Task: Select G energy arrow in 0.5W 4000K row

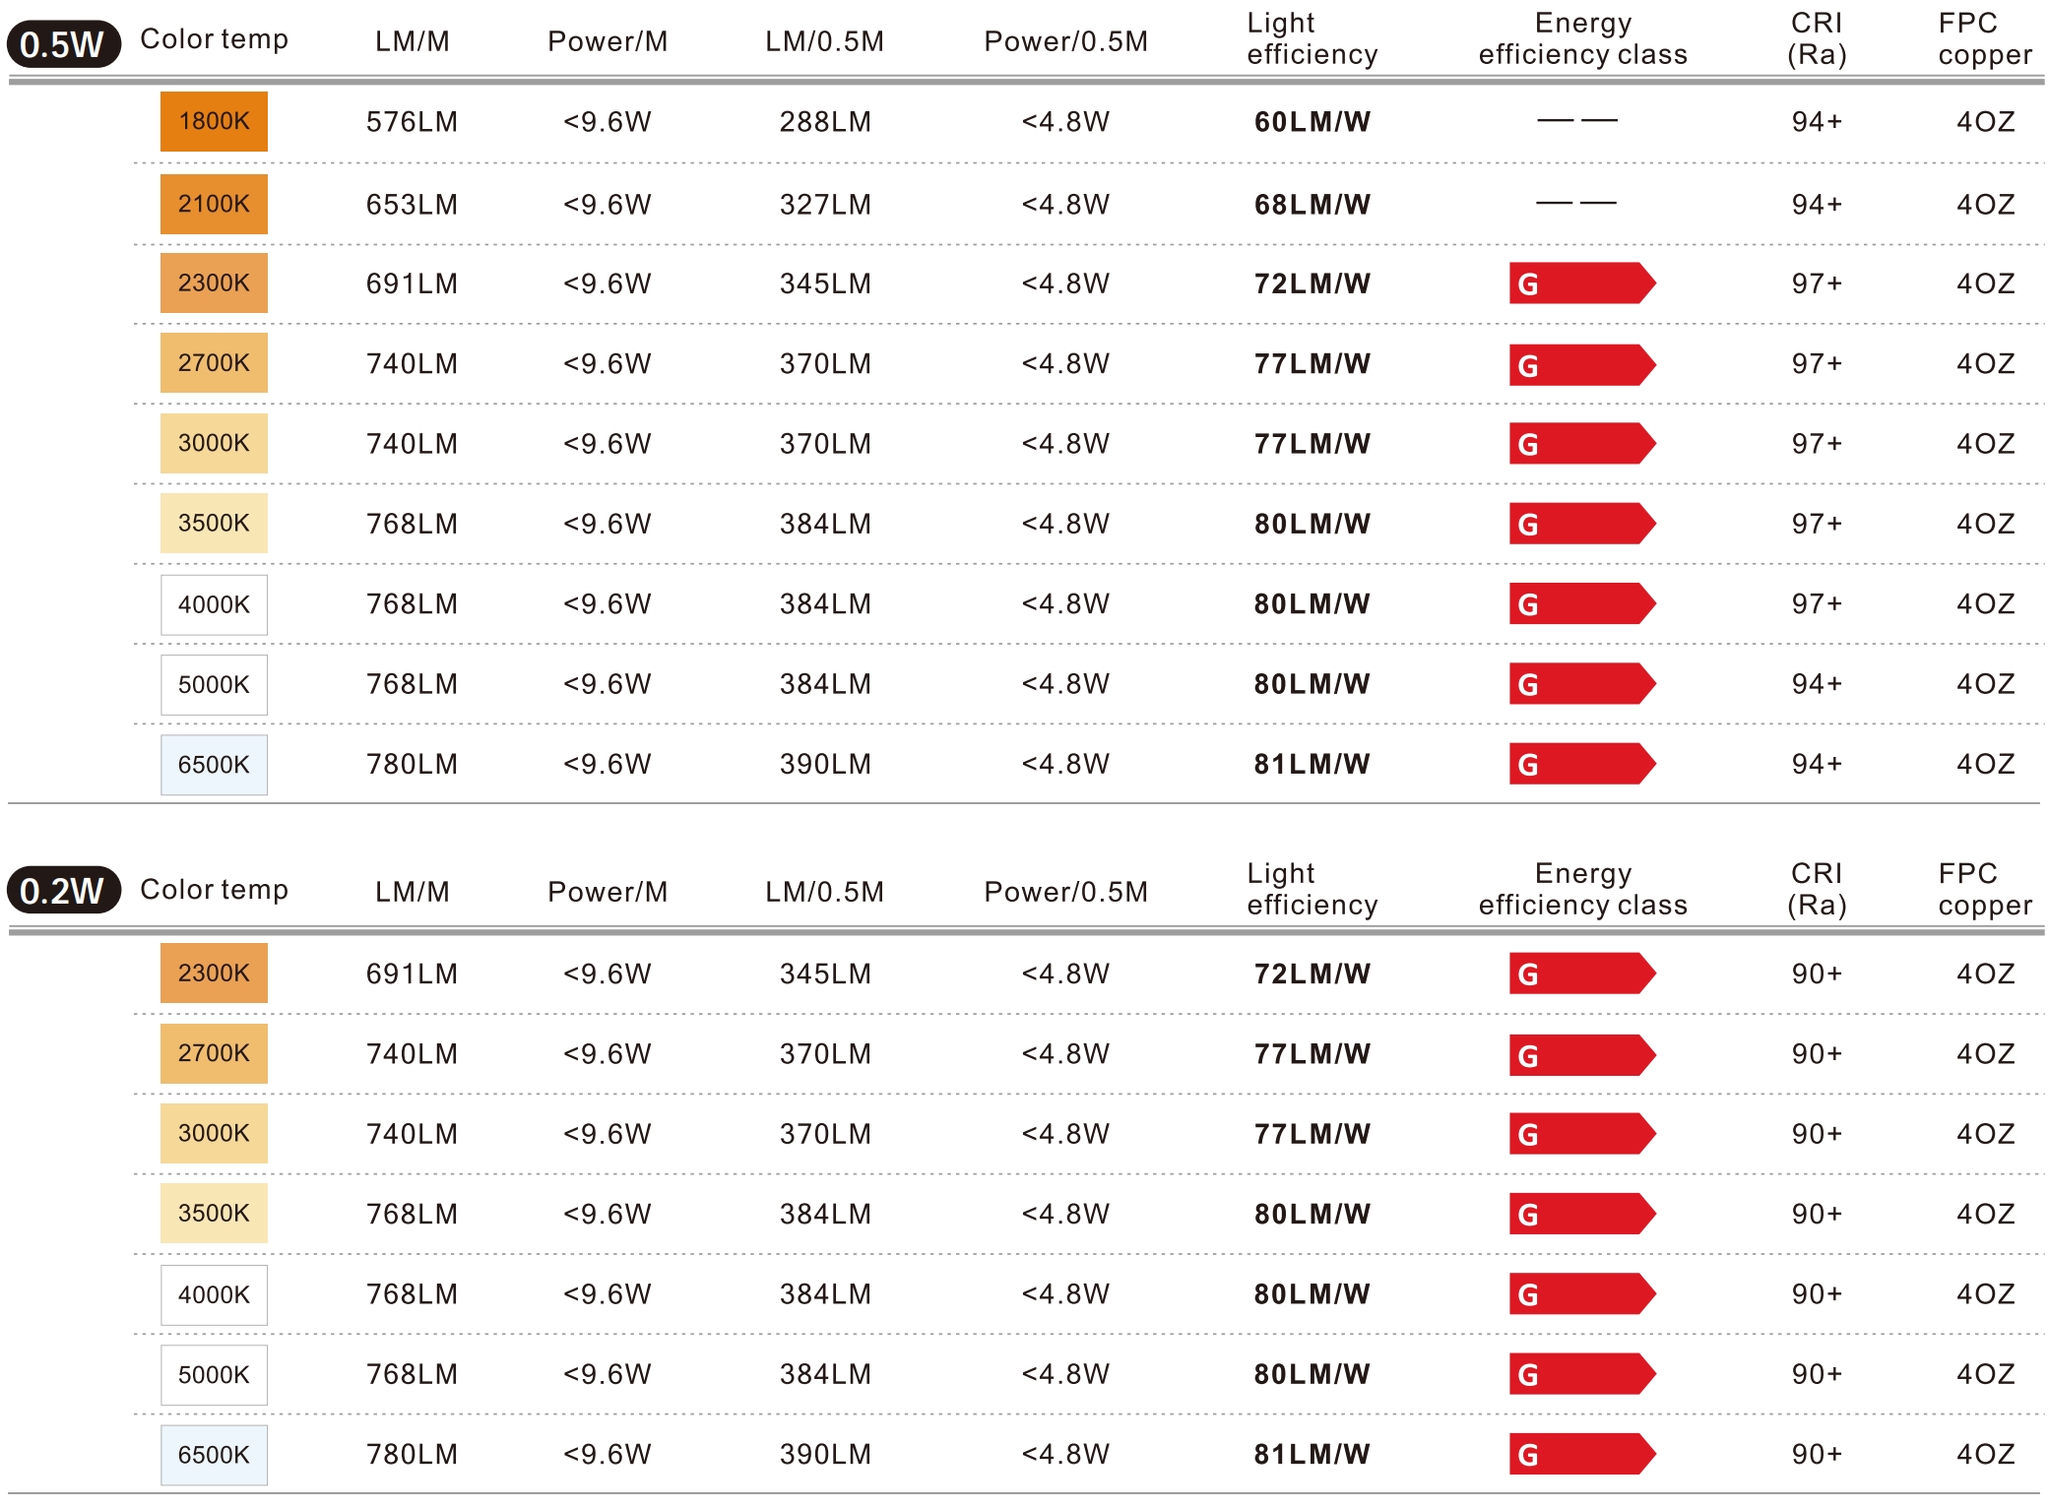Action: (x=1581, y=603)
